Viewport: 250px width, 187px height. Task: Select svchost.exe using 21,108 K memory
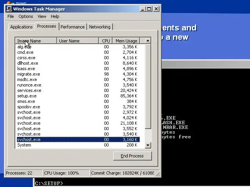point(78,123)
